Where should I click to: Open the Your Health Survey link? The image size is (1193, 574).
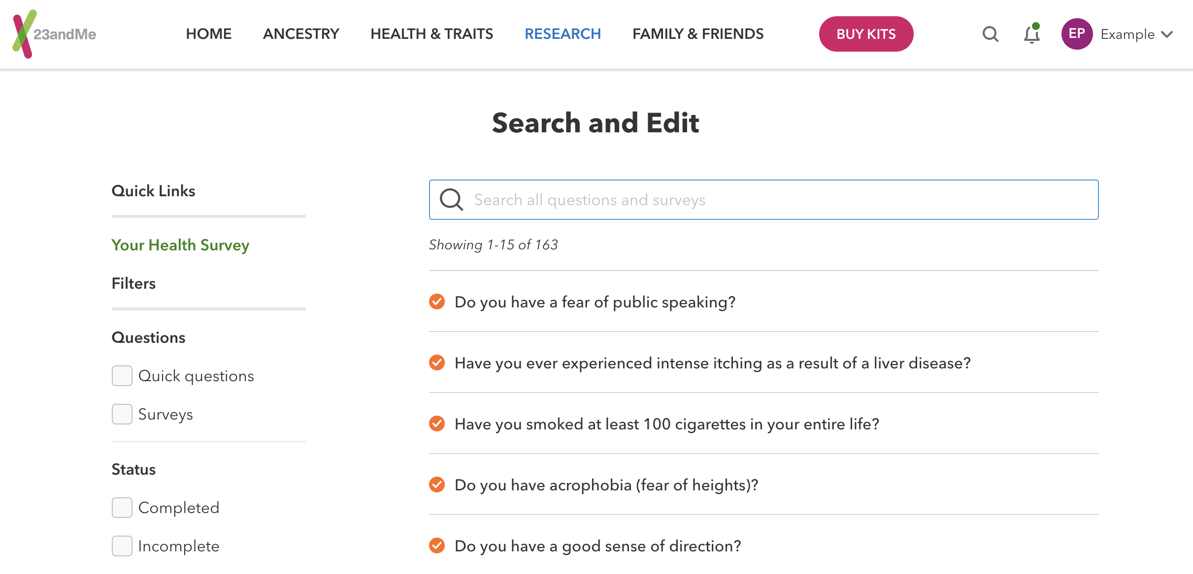(180, 245)
